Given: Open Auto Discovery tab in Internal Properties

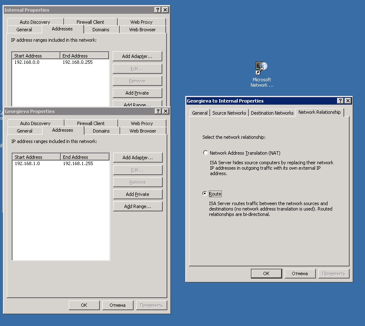Looking at the screenshot, I should point(35,22).
